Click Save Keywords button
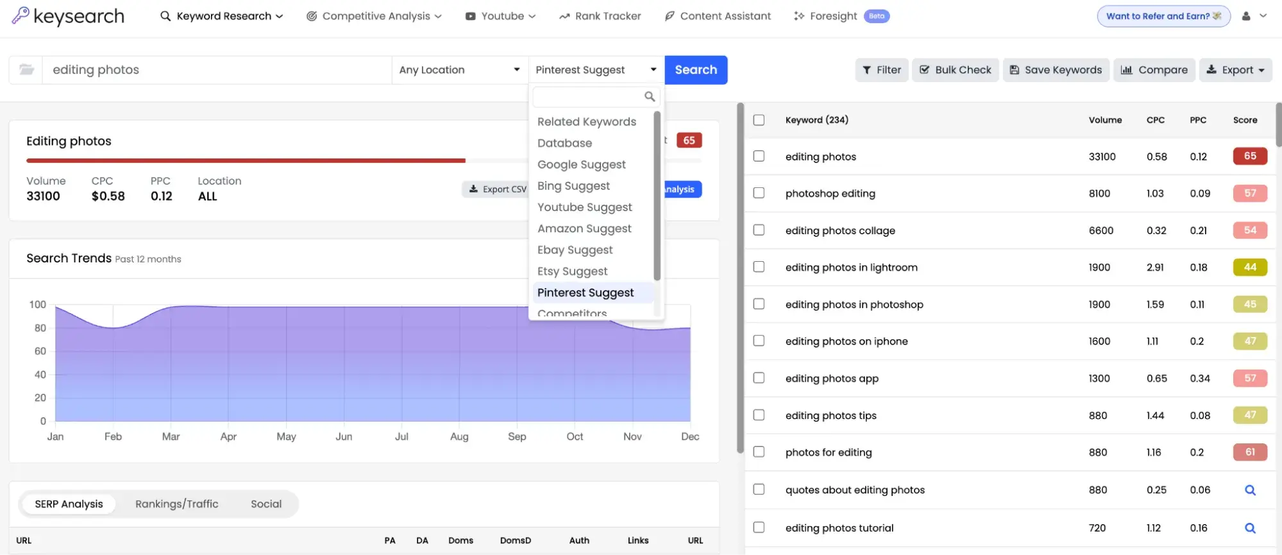Screen dimensions: 1282x555 point(1056,70)
